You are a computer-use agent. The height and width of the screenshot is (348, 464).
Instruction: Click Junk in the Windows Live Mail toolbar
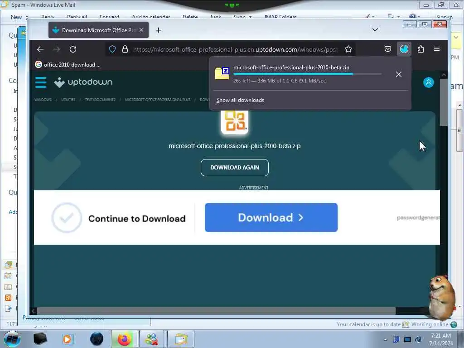click(216, 17)
